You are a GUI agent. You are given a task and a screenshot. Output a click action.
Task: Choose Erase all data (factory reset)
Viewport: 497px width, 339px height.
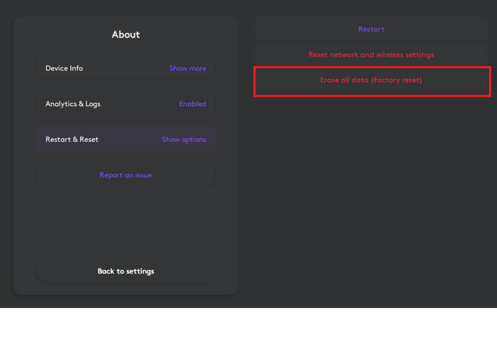(x=371, y=80)
